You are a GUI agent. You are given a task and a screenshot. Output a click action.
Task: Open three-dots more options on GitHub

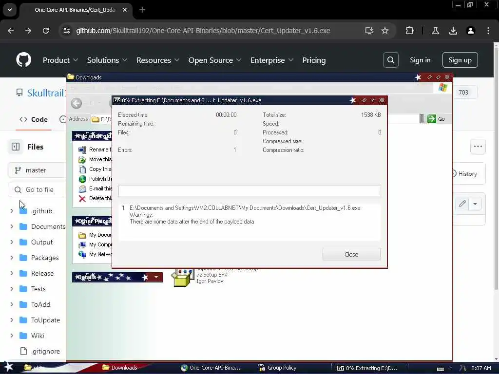pos(478,147)
